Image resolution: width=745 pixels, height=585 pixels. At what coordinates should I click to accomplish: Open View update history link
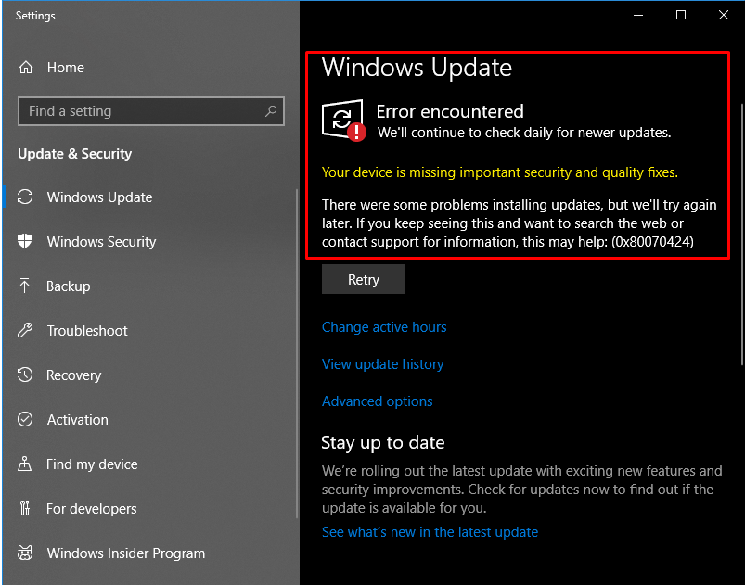coord(382,364)
